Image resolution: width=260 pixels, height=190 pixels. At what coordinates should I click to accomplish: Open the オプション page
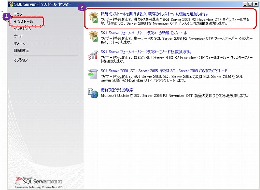tap(21, 60)
